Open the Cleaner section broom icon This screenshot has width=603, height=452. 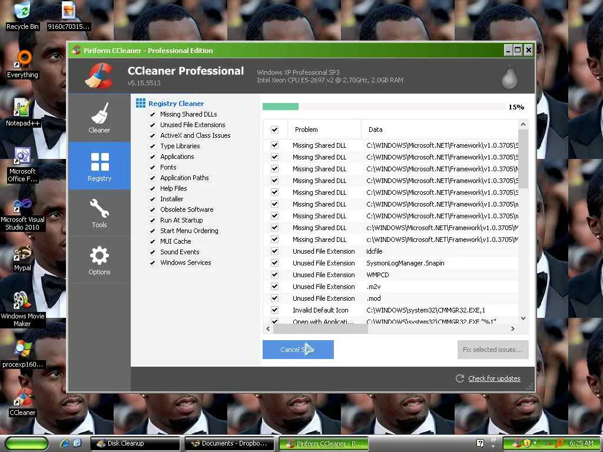click(x=99, y=114)
